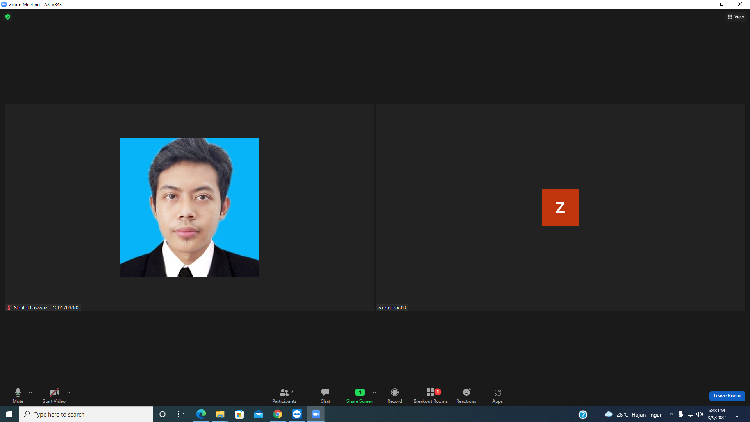Image resolution: width=750 pixels, height=422 pixels.
Task: Open Cortana from the taskbar
Action: tap(162, 414)
